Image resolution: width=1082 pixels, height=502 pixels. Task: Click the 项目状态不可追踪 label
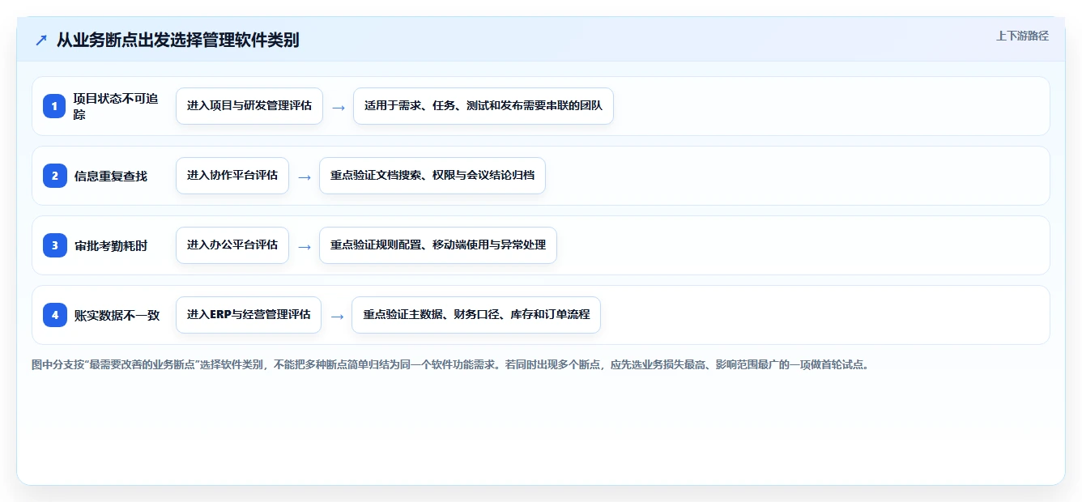click(x=117, y=106)
